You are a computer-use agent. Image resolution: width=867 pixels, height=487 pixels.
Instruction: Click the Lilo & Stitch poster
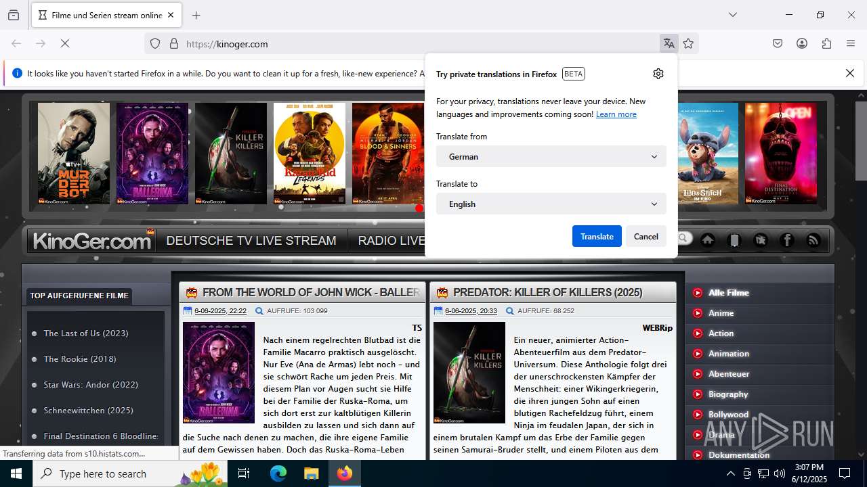706,154
